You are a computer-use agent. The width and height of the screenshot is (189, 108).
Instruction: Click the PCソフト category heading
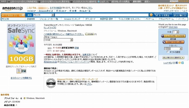click(5, 19)
